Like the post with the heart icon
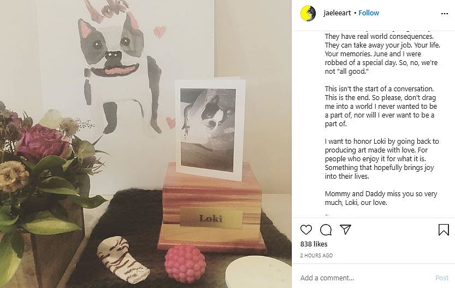455x288 pixels. (306, 230)
